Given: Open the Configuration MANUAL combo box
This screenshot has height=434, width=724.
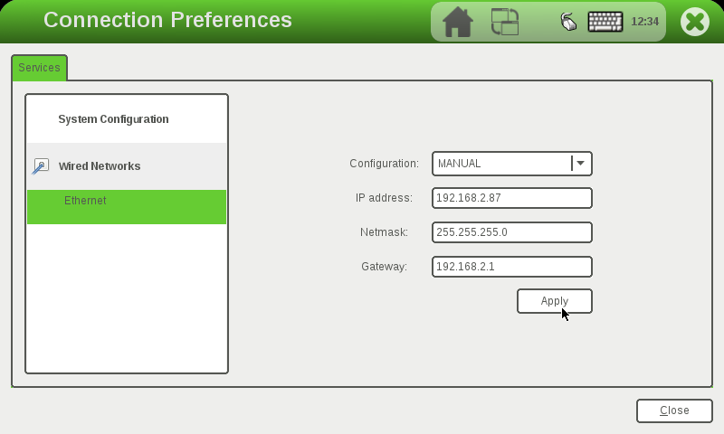Looking at the screenshot, I should [x=502, y=164].
